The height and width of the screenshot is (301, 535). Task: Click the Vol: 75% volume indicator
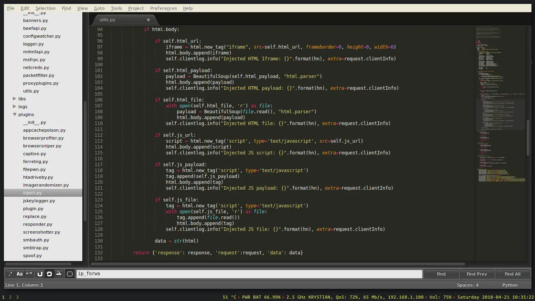pyautogui.click(x=440, y=297)
